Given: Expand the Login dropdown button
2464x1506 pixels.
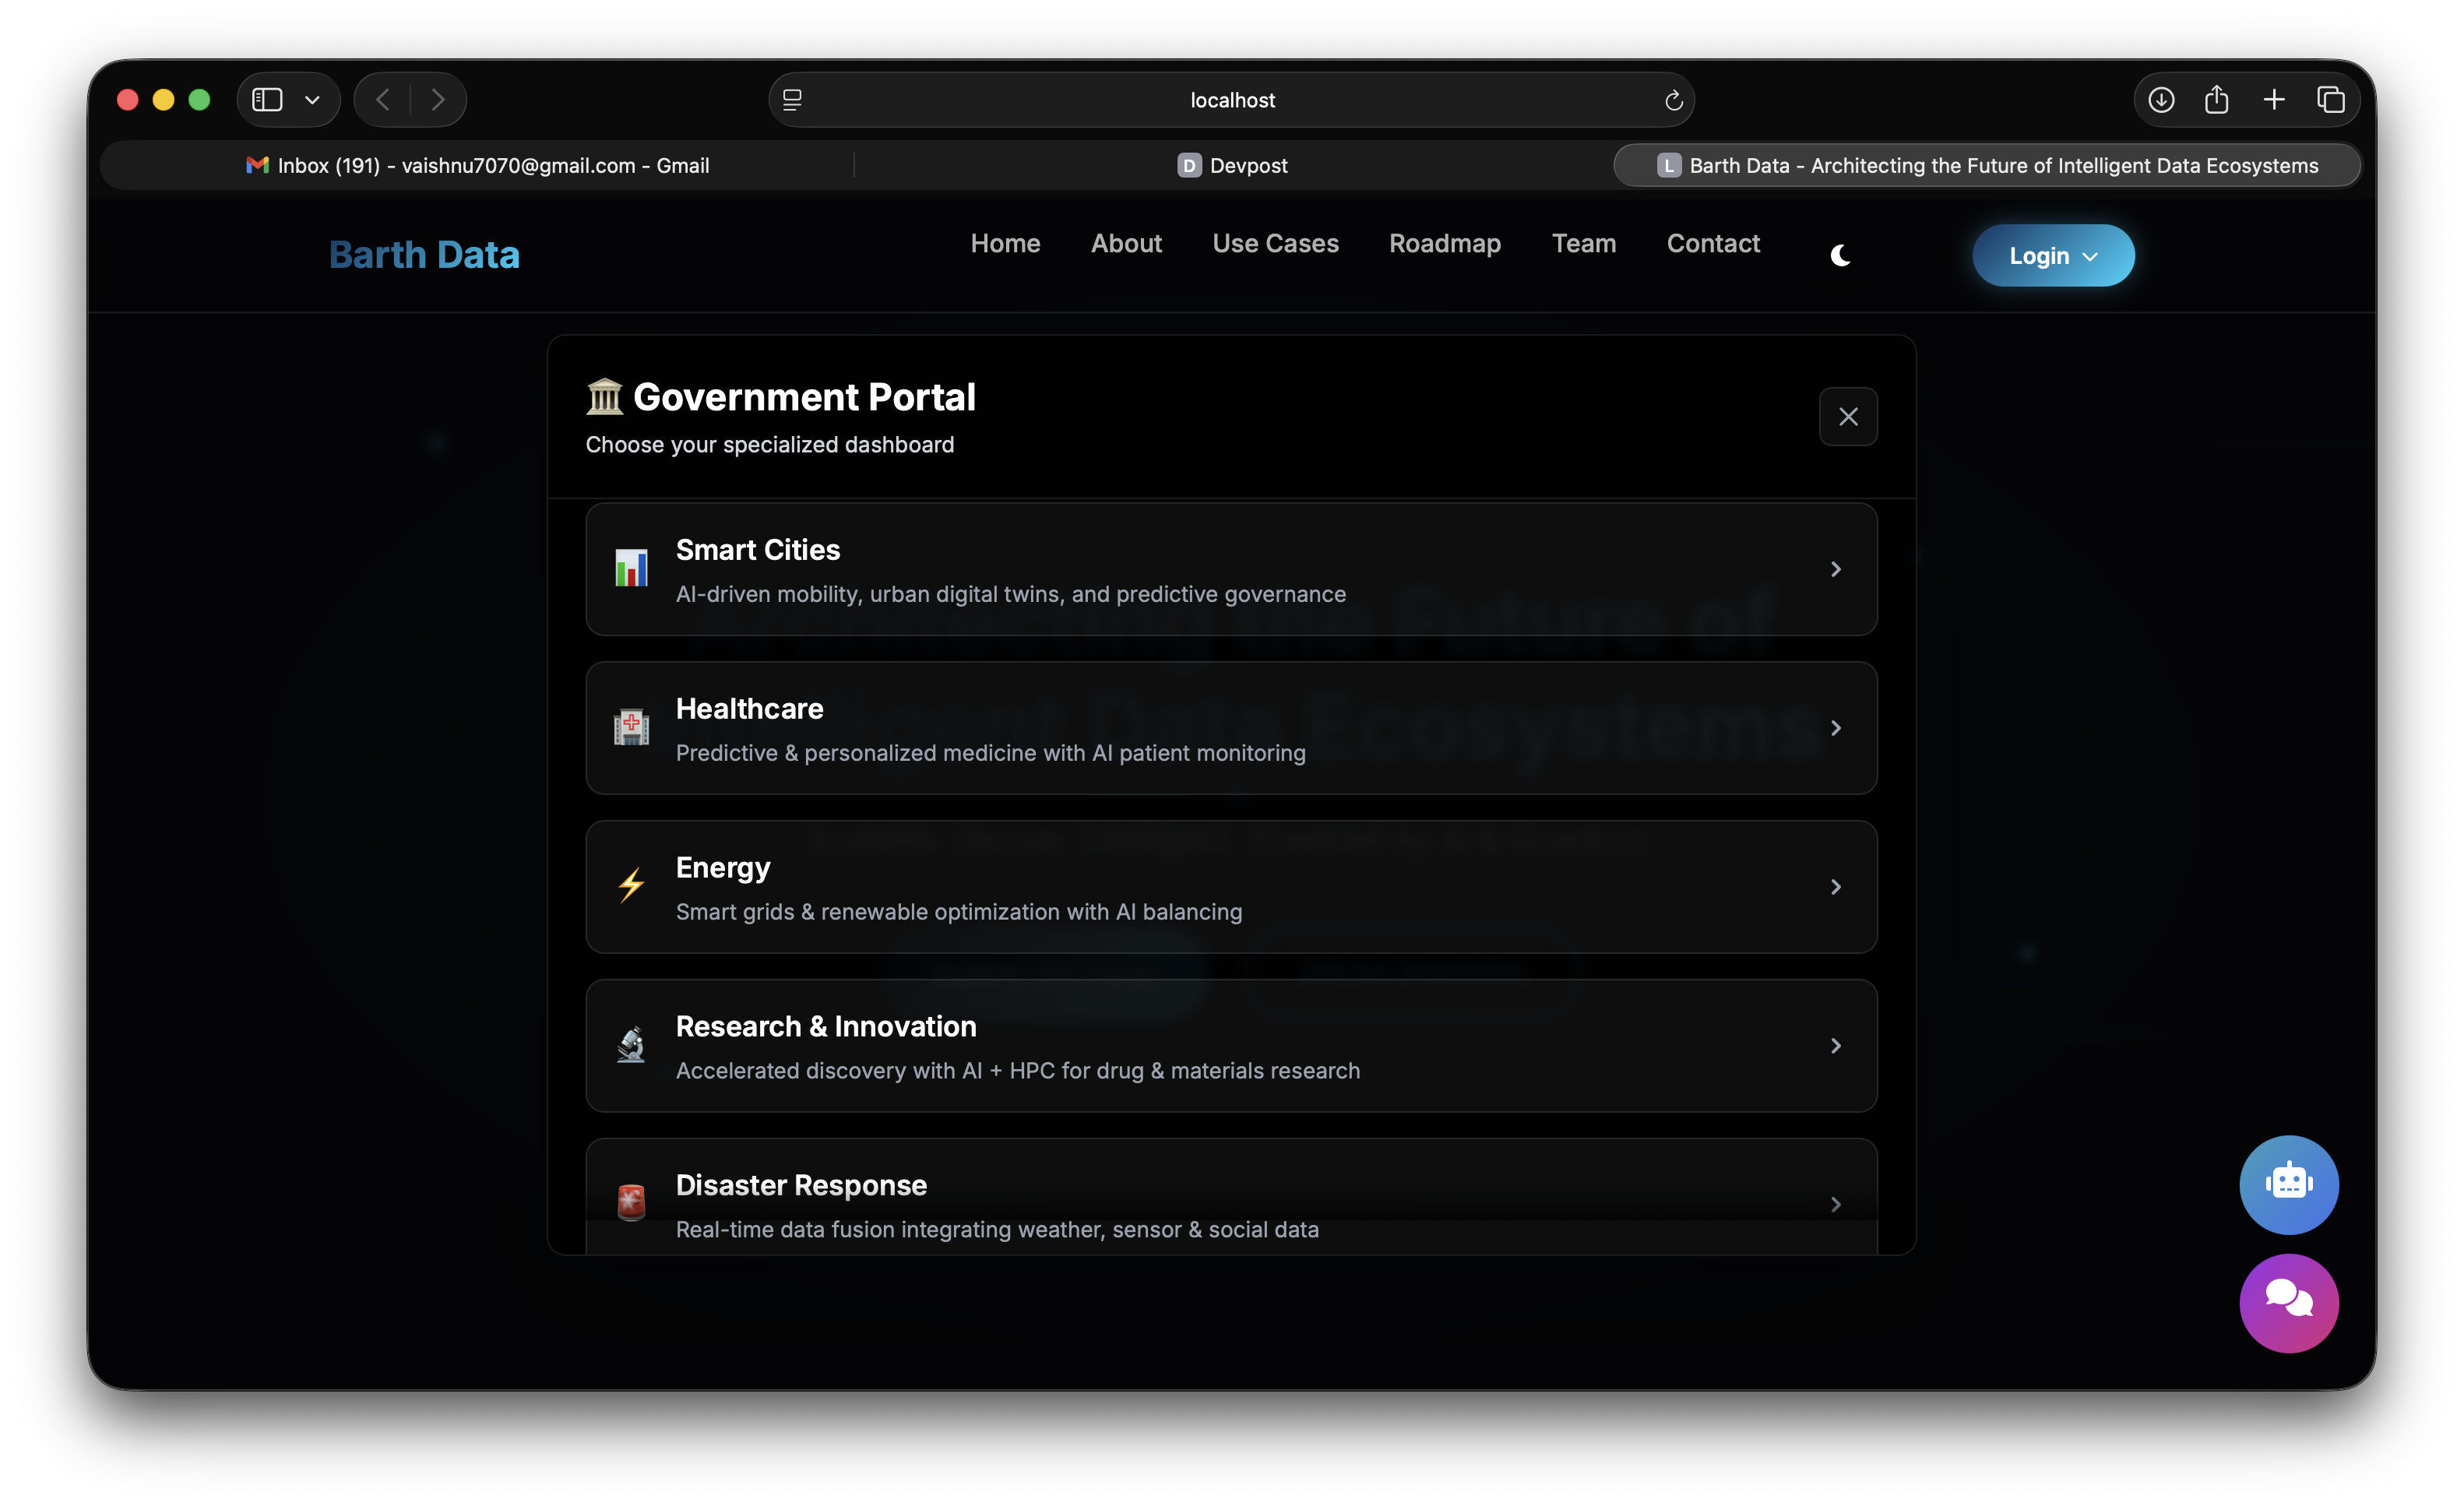Looking at the screenshot, I should 2052,256.
